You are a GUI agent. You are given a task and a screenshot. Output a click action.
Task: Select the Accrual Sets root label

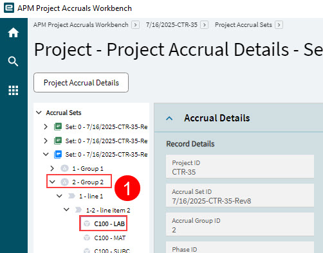pos(64,112)
